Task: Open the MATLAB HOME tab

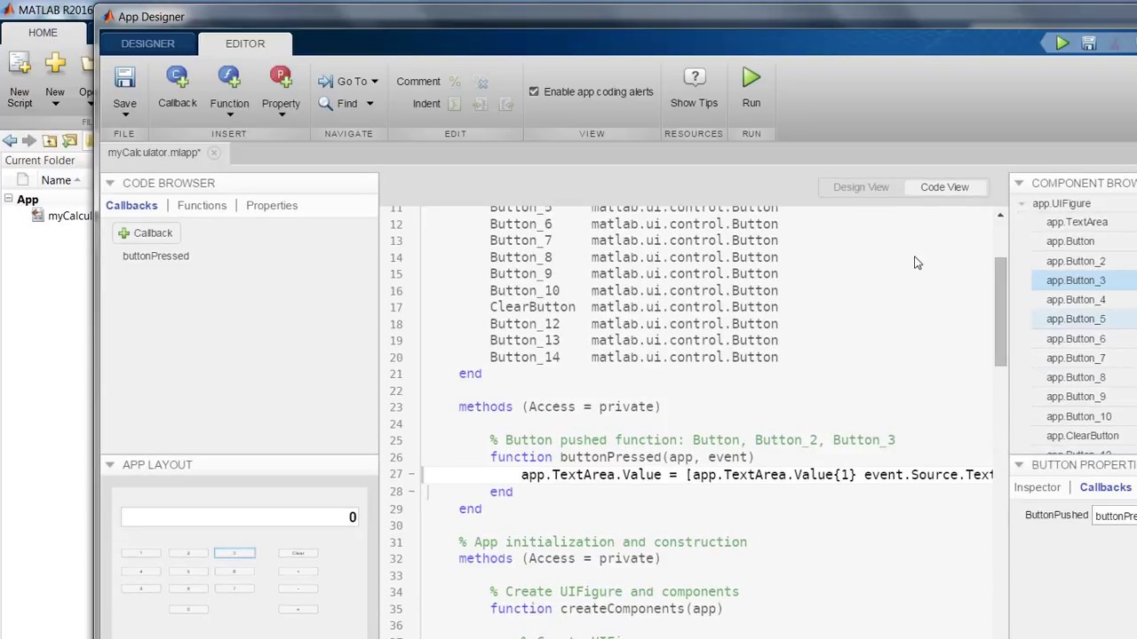Action: 43,32
